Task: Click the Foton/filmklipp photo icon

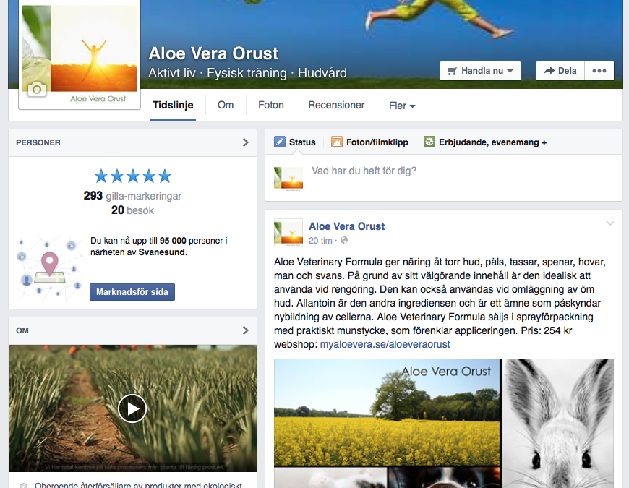Action: 337,142
